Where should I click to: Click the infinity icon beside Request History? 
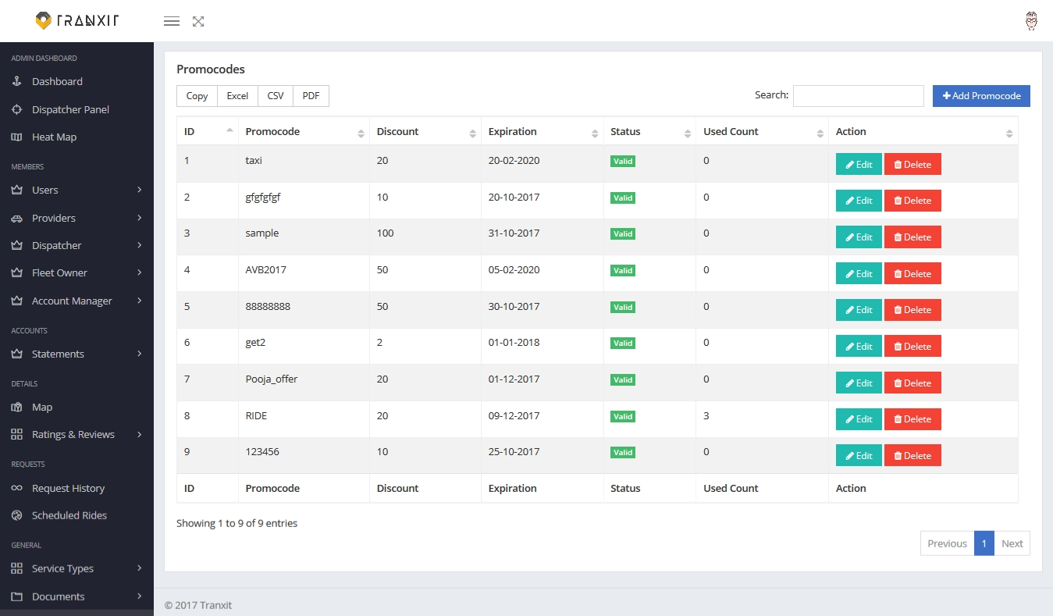tap(17, 488)
